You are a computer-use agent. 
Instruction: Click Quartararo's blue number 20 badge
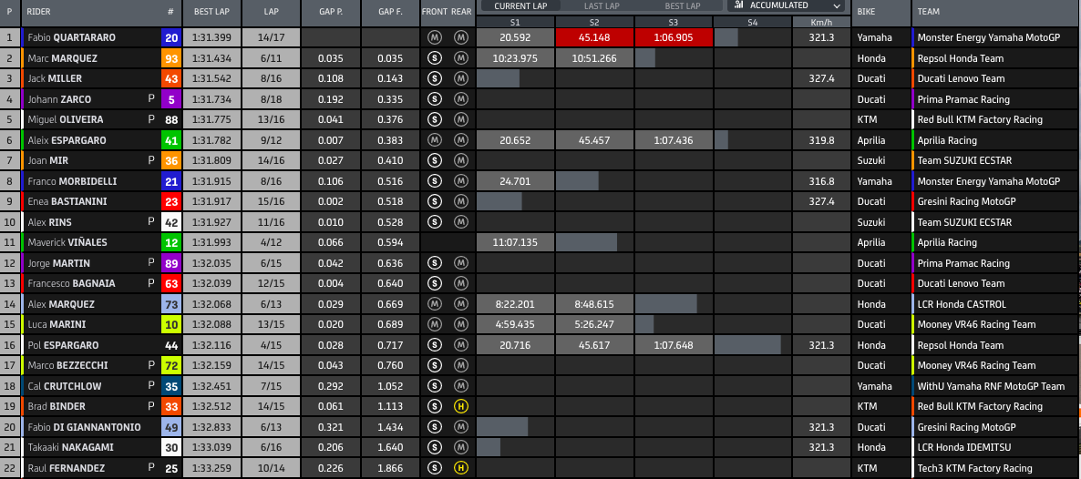(x=171, y=38)
